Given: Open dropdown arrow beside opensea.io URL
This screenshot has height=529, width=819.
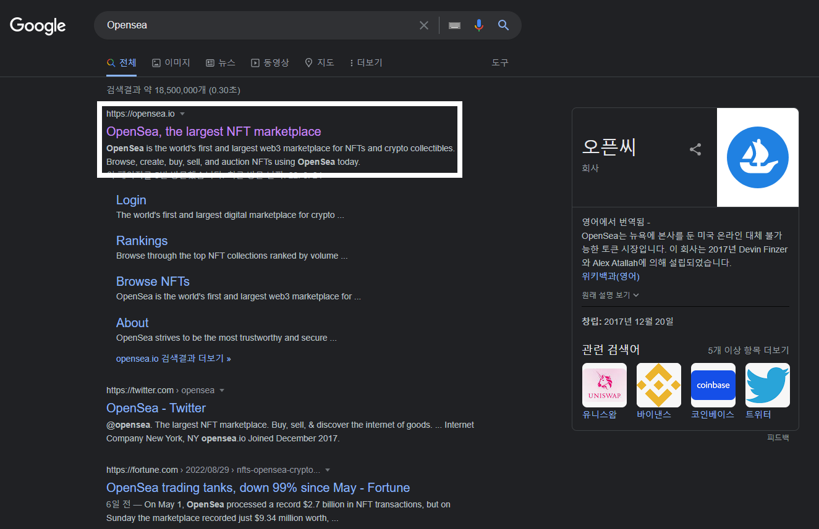Looking at the screenshot, I should click(182, 114).
